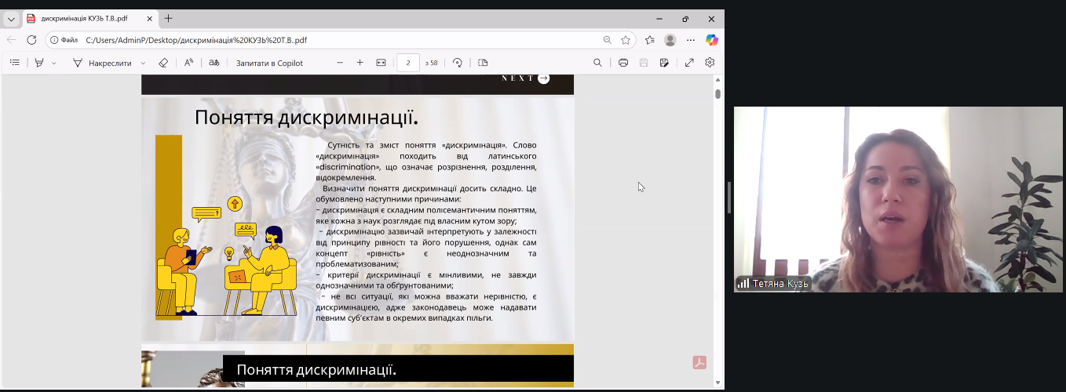Open a new browser tab

click(168, 19)
